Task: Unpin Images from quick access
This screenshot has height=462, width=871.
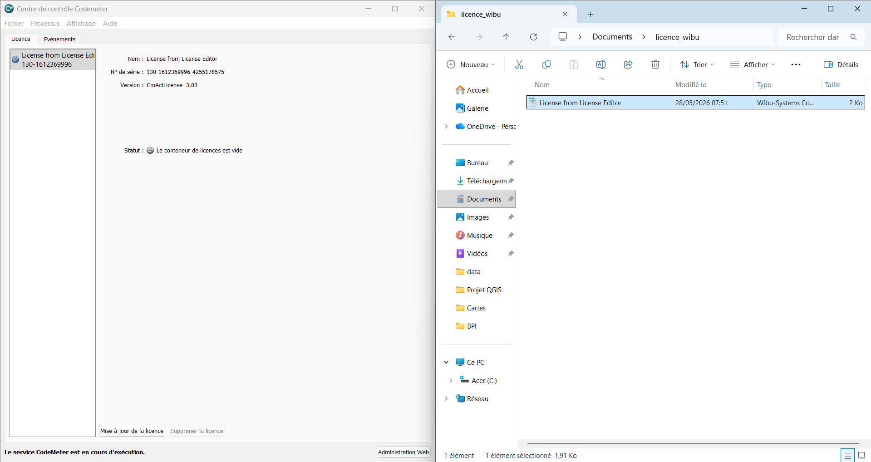Action: tap(511, 217)
